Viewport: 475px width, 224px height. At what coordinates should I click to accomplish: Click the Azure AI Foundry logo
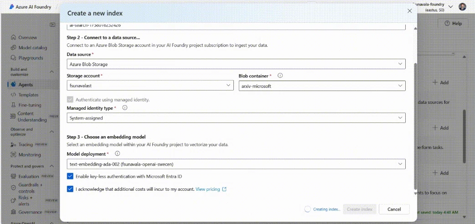(x=12, y=7)
